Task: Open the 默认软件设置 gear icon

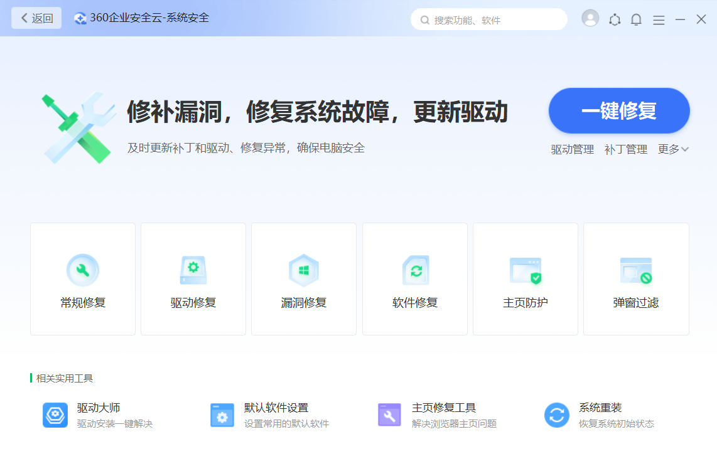Action: pos(222,415)
